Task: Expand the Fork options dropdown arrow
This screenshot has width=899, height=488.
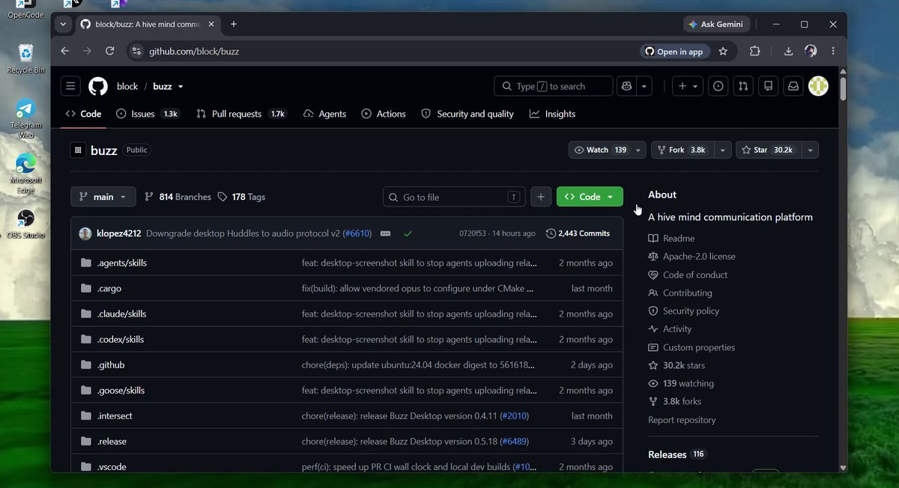Action: [x=723, y=150]
